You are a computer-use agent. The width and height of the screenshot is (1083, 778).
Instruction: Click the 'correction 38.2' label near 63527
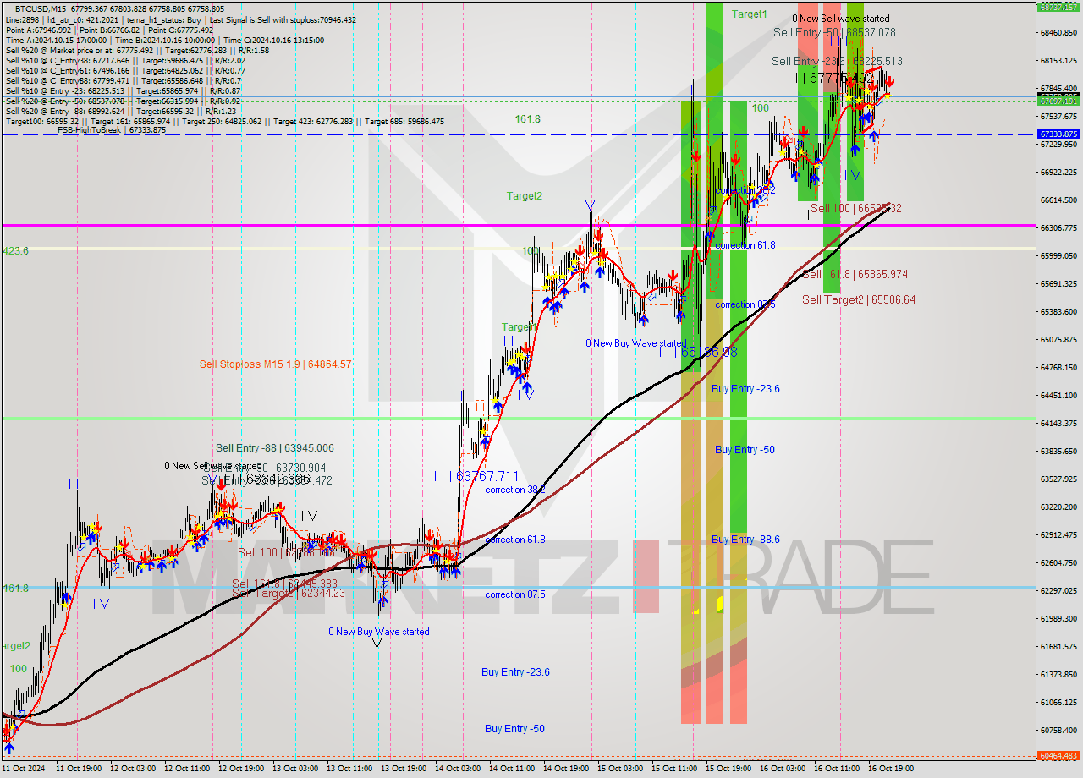[515, 490]
